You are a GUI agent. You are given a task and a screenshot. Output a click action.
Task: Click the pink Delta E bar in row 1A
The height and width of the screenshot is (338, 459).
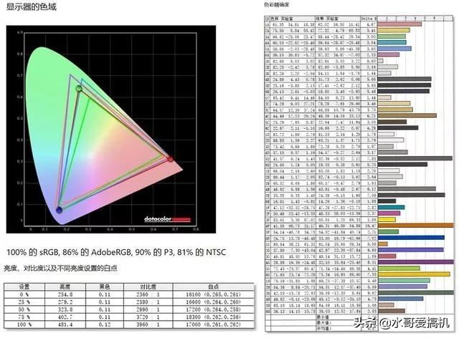click(x=399, y=24)
